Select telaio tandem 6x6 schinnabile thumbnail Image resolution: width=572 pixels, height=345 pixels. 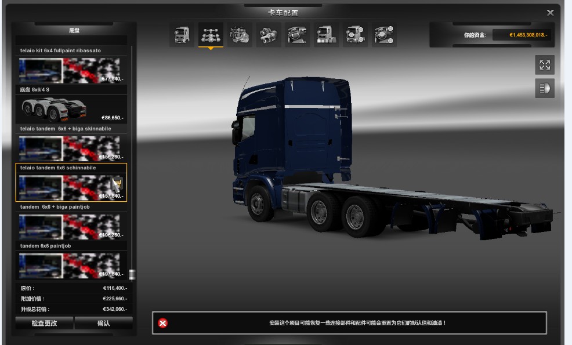[69, 187]
